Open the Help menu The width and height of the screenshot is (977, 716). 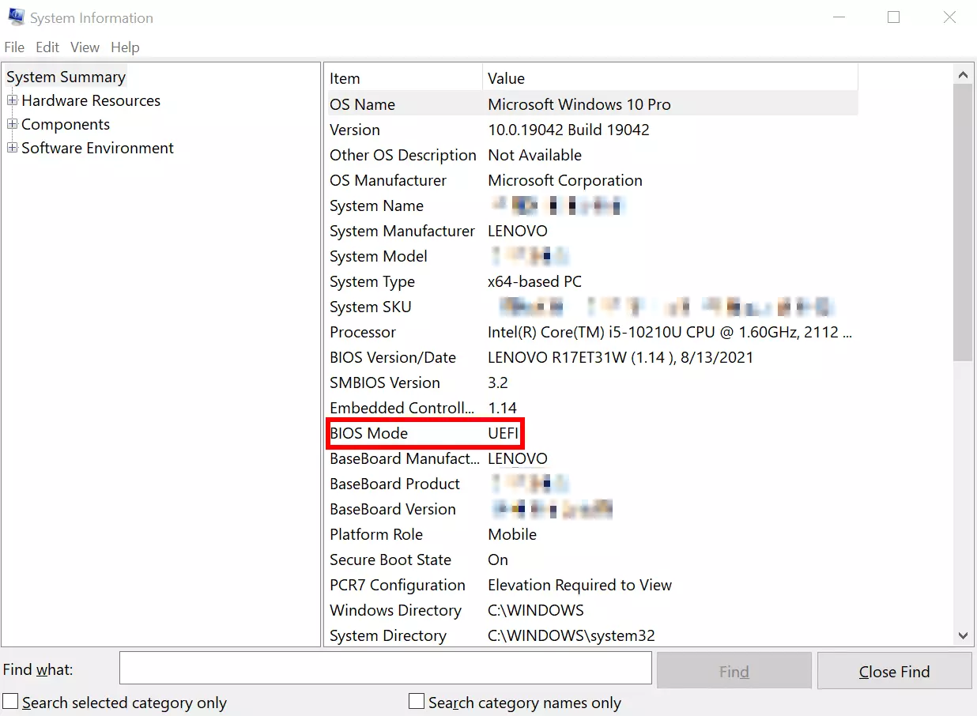point(125,47)
